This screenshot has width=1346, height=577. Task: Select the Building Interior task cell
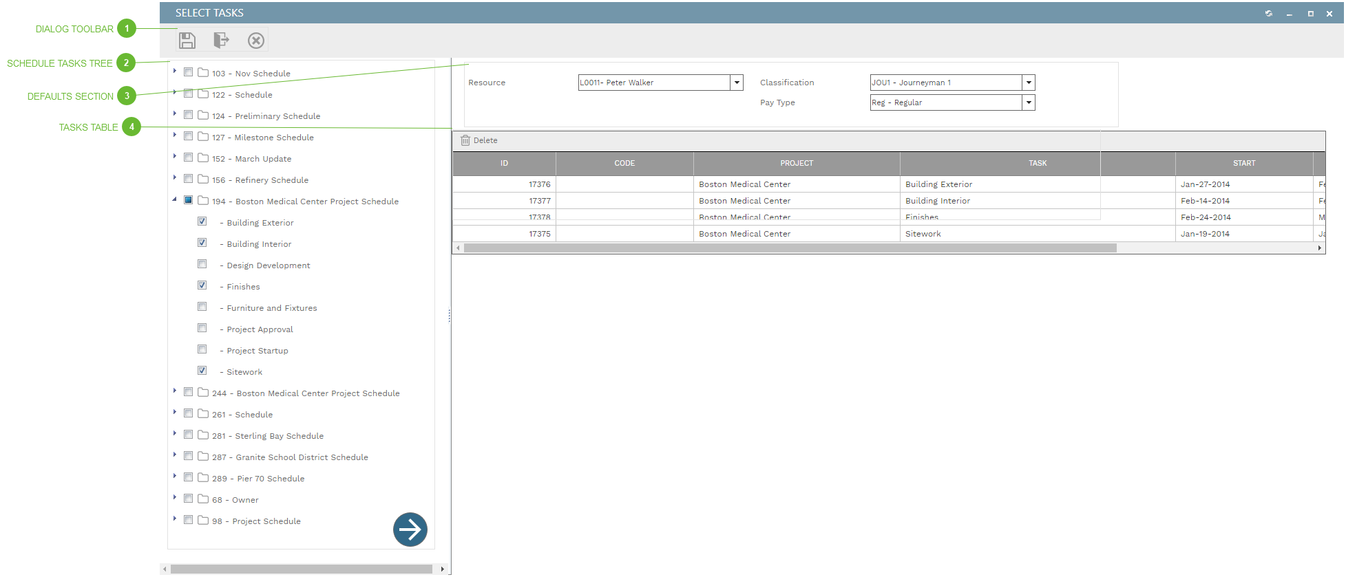(1038, 201)
